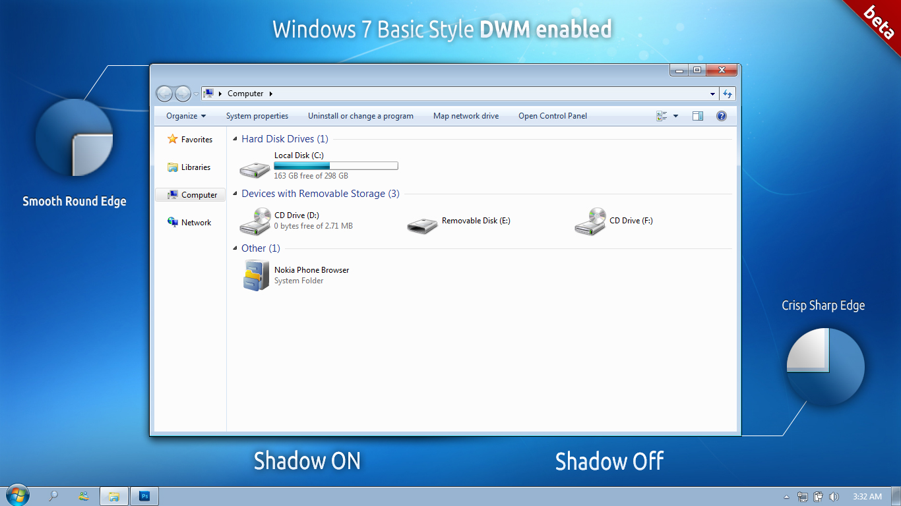This screenshot has width=901, height=506.
Task: Open the recent pages dropdown arrow
Action: 196,94
